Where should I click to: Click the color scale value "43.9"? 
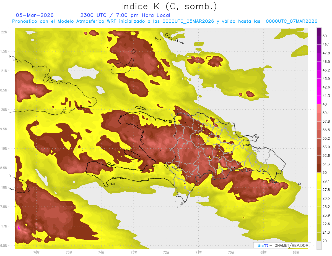[326, 79]
